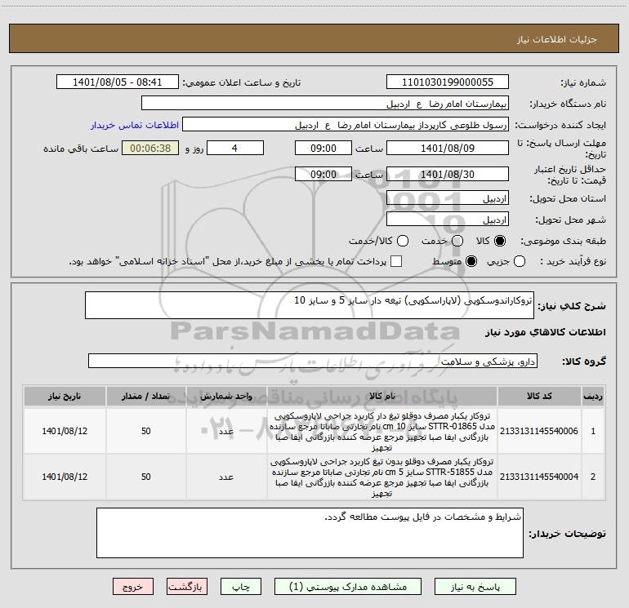Viewport: 629px width, 608px height.
Task: Click the واحد شمارش column header
Action: click(x=226, y=396)
